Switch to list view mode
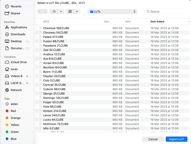 (54, 11)
